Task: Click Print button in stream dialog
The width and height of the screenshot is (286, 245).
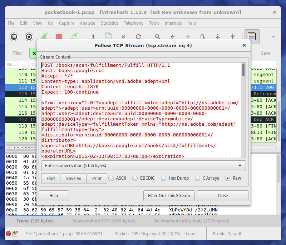Action: (97, 178)
